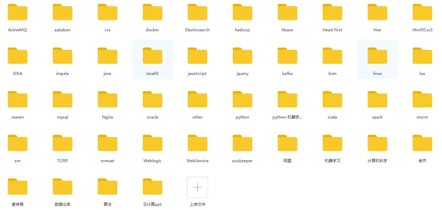
Task: Open the kvm folder icon
Action: click(x=332, y=56)
